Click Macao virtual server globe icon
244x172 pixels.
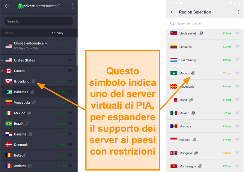[193, 73]
